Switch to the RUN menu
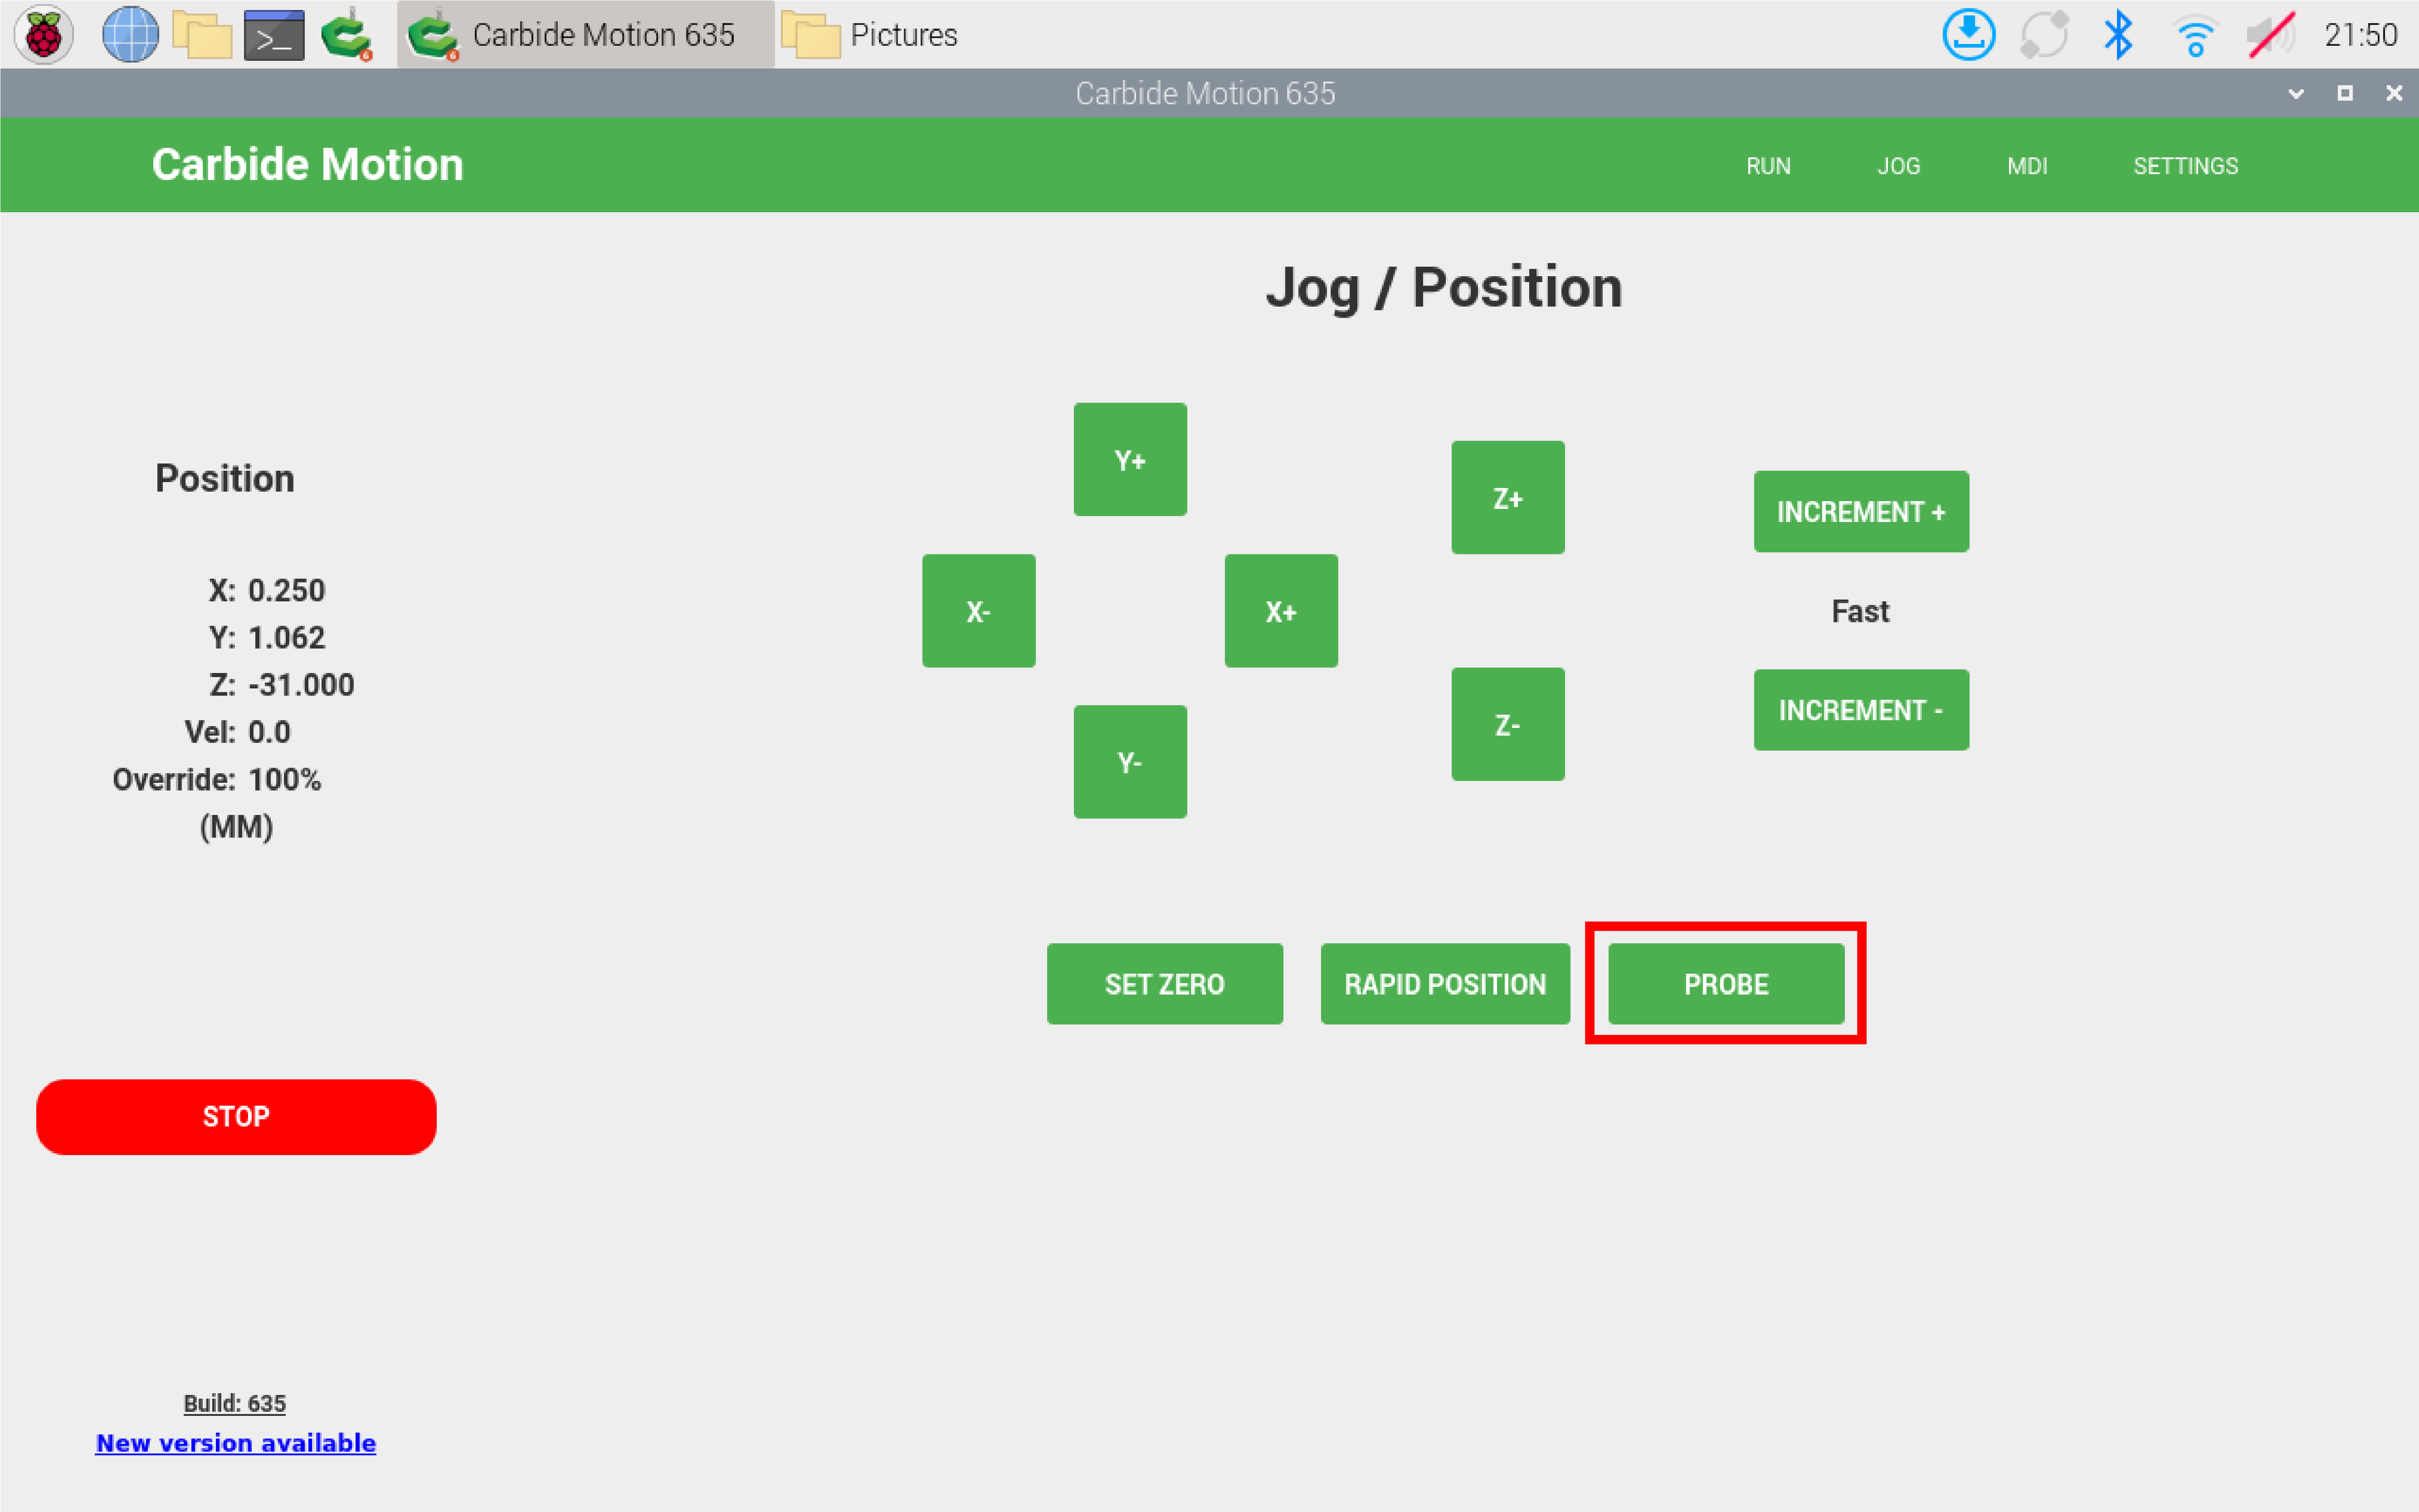2419x1512 pixels. [x=1768, y=166]
